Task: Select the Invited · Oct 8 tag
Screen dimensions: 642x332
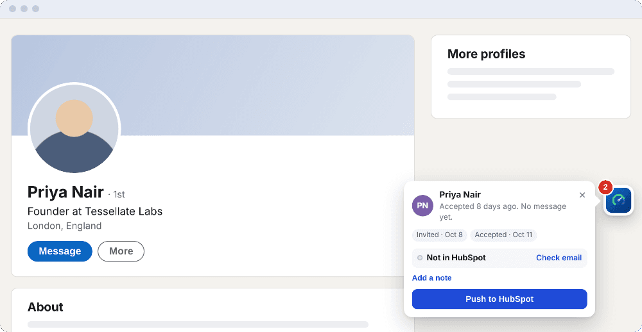Action: point(439,235)
